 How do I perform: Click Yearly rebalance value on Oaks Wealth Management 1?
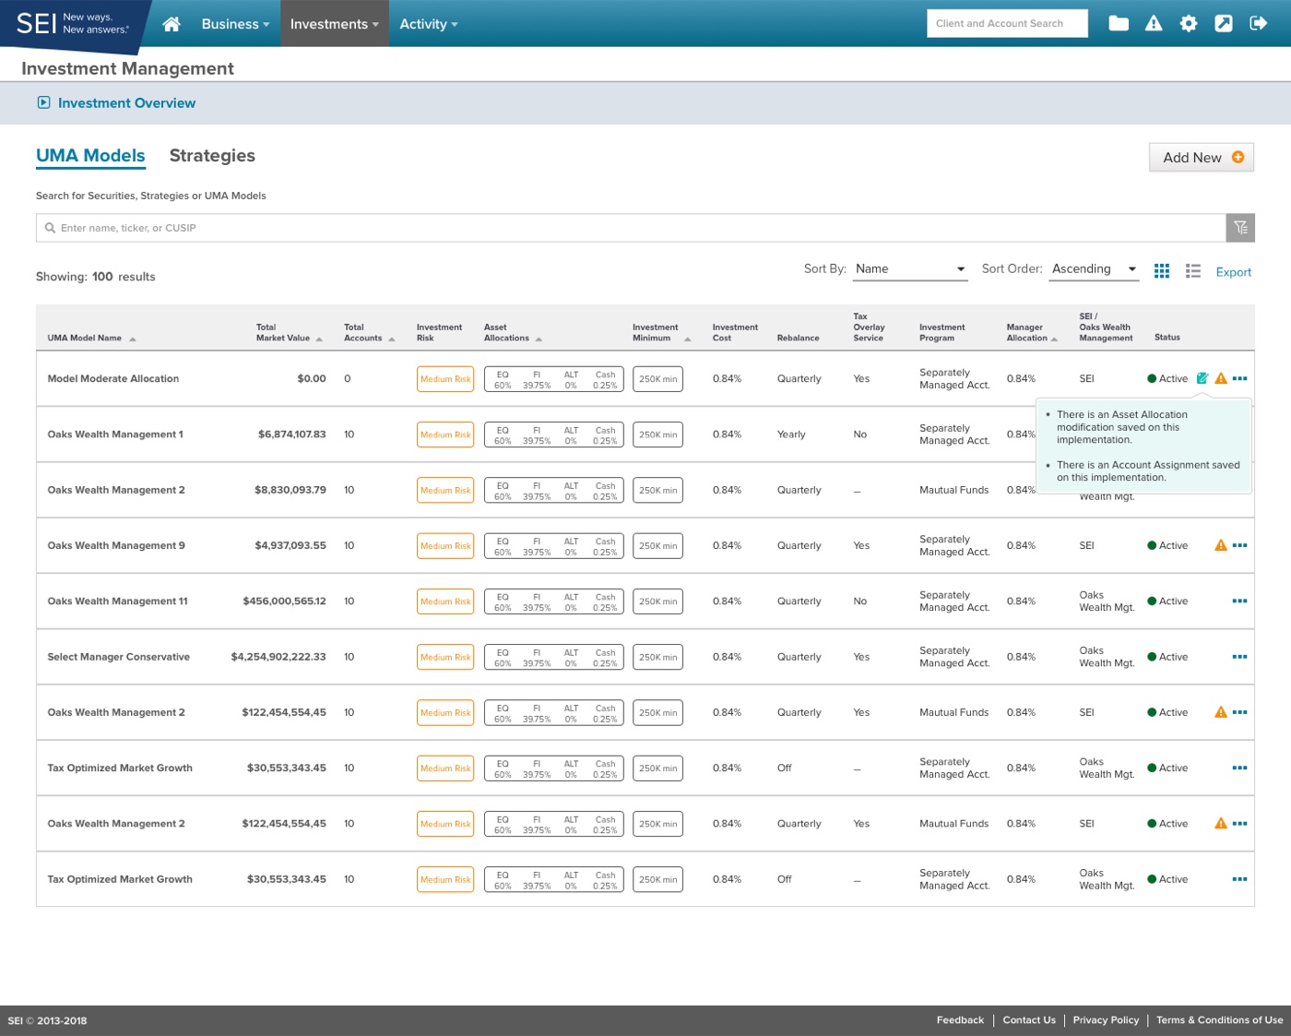(791, 435)
